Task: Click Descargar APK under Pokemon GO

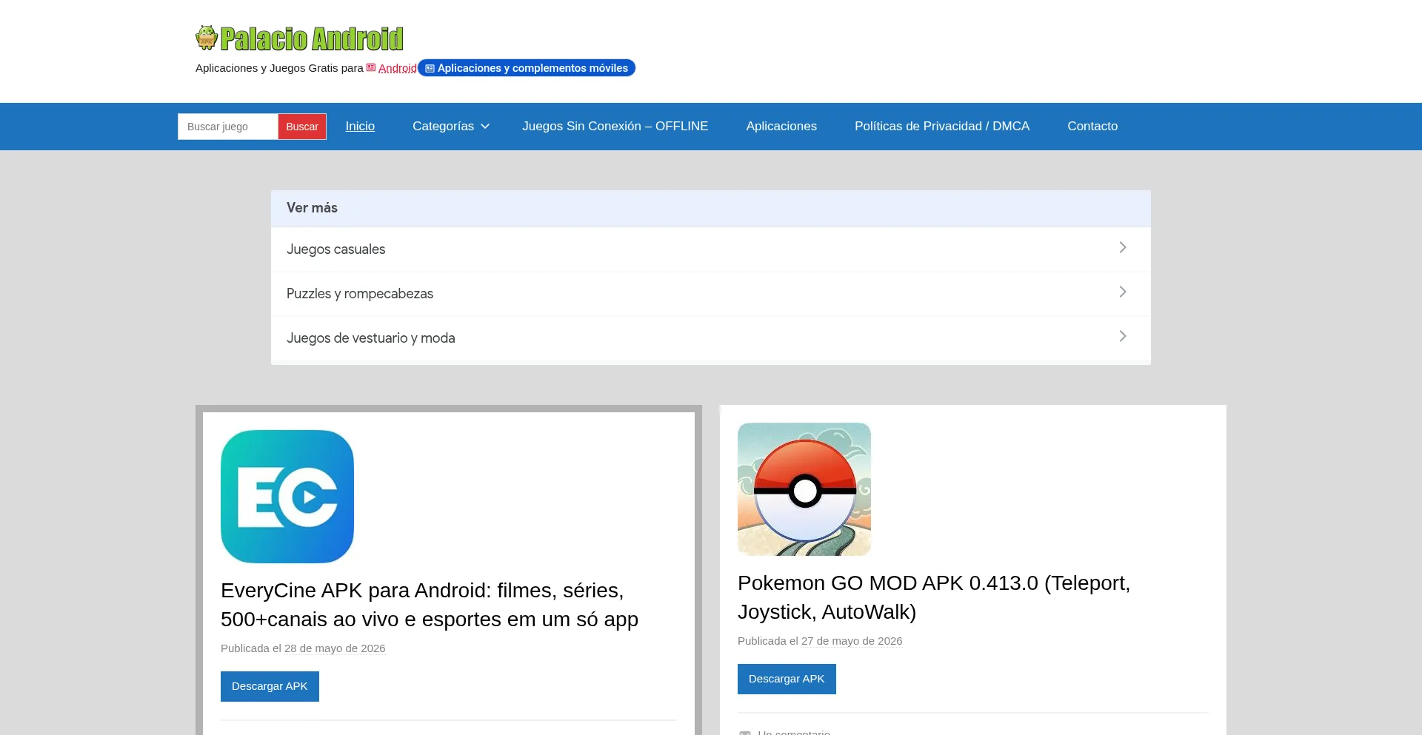Action: tap(787, 679)
